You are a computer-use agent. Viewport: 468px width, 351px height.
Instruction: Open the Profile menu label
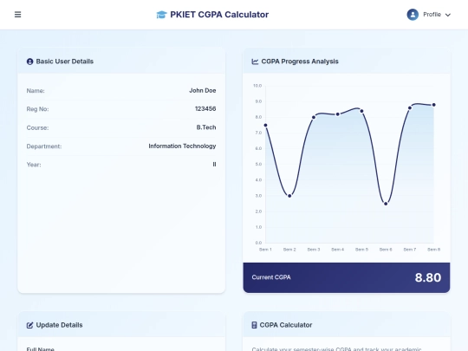432,15
